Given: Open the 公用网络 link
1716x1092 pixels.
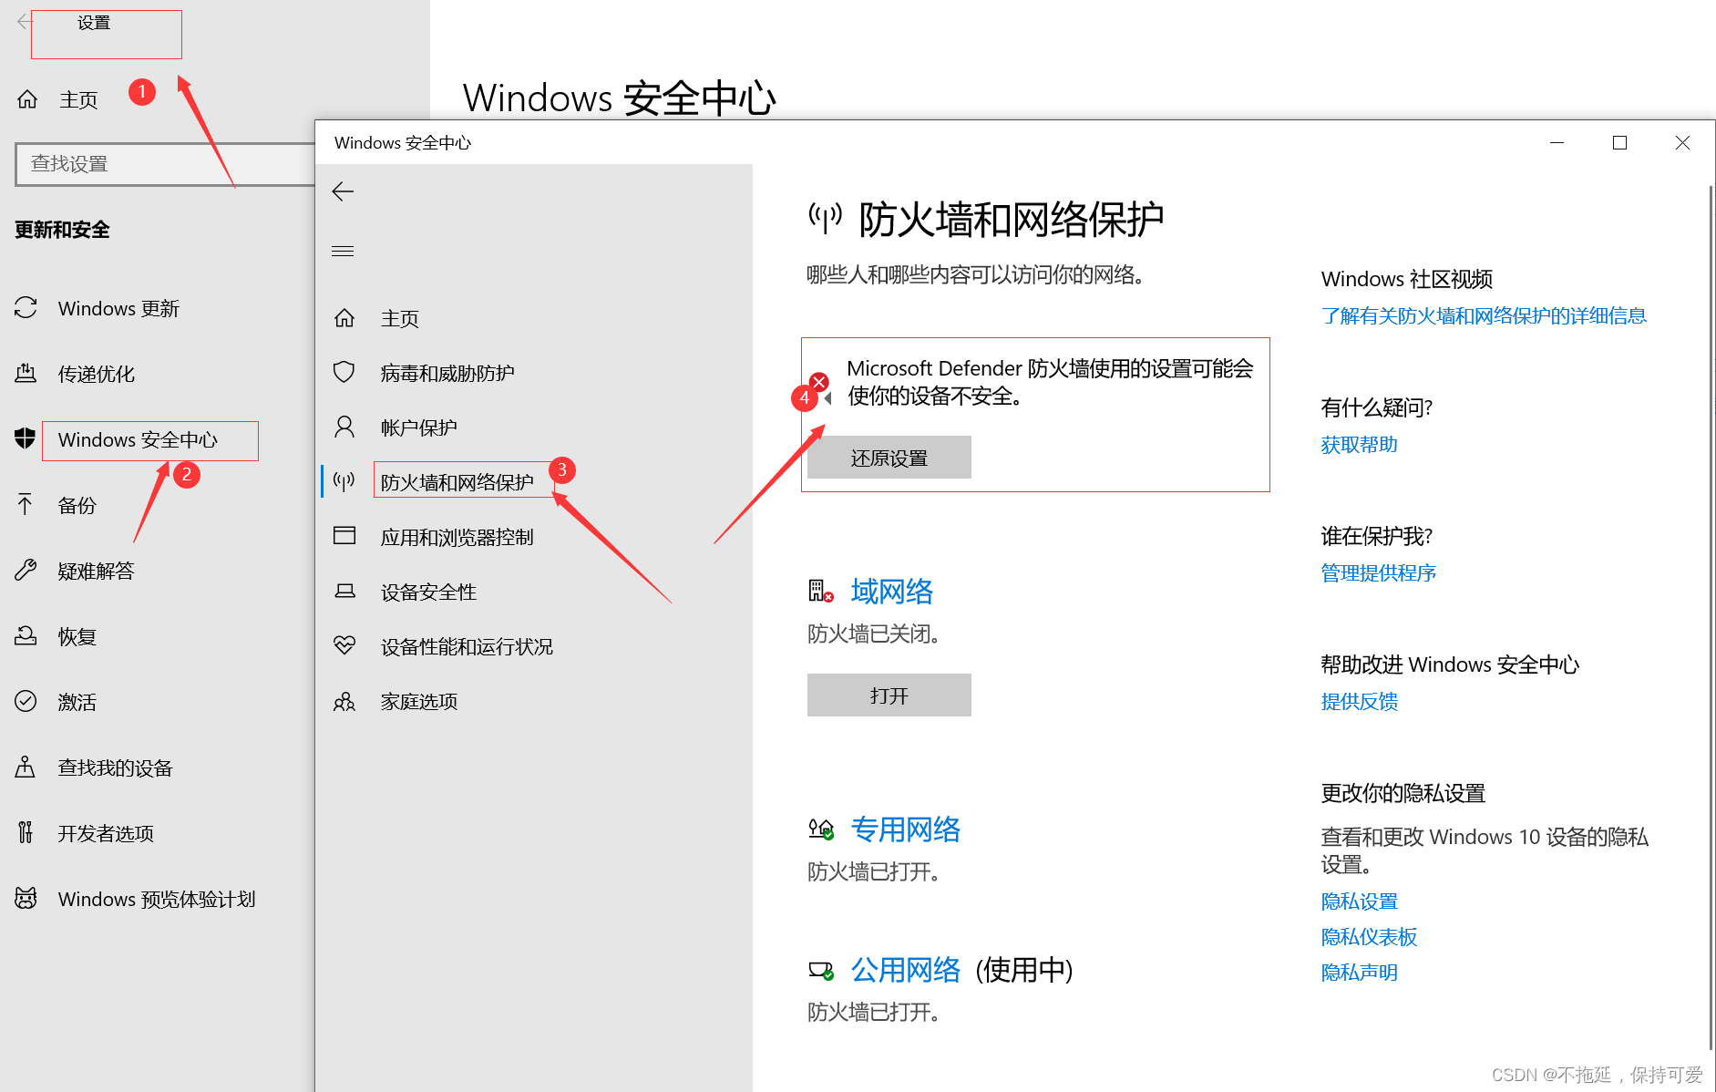Looking at the screenshot, I should [x=906, y=970].
